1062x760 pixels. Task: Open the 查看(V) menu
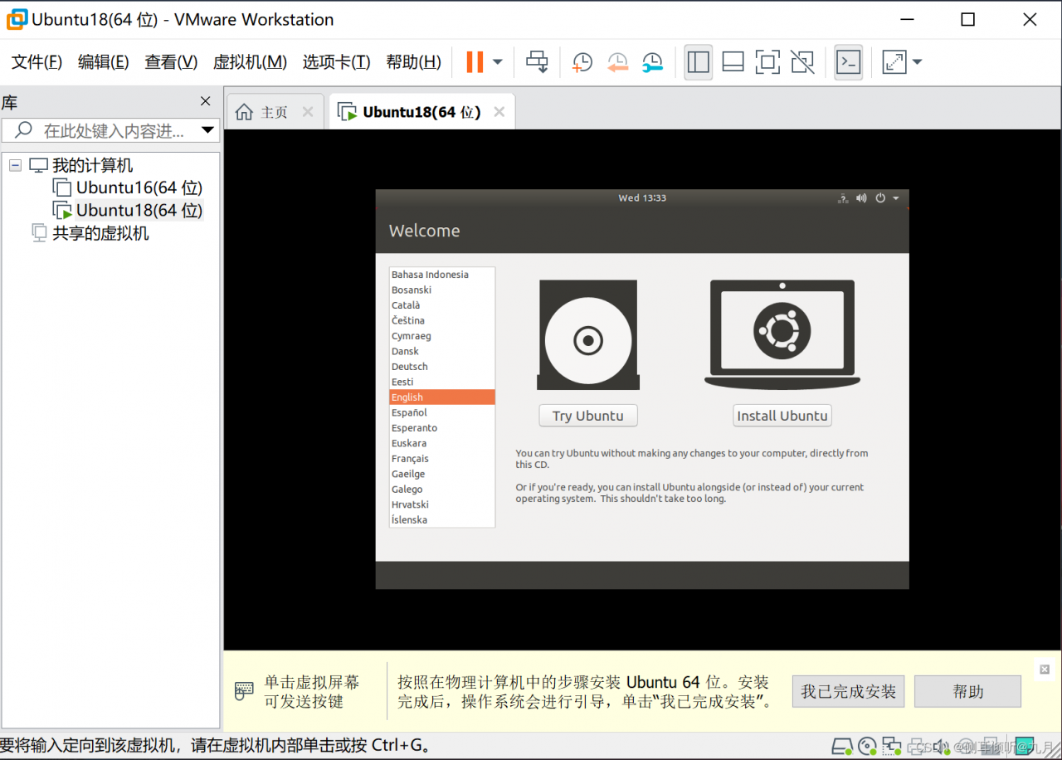pos(171,62)
